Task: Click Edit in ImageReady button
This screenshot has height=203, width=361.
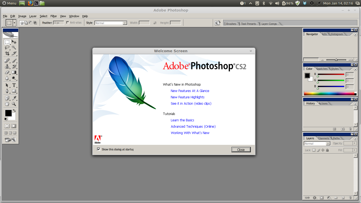Action: coord(11,140)
